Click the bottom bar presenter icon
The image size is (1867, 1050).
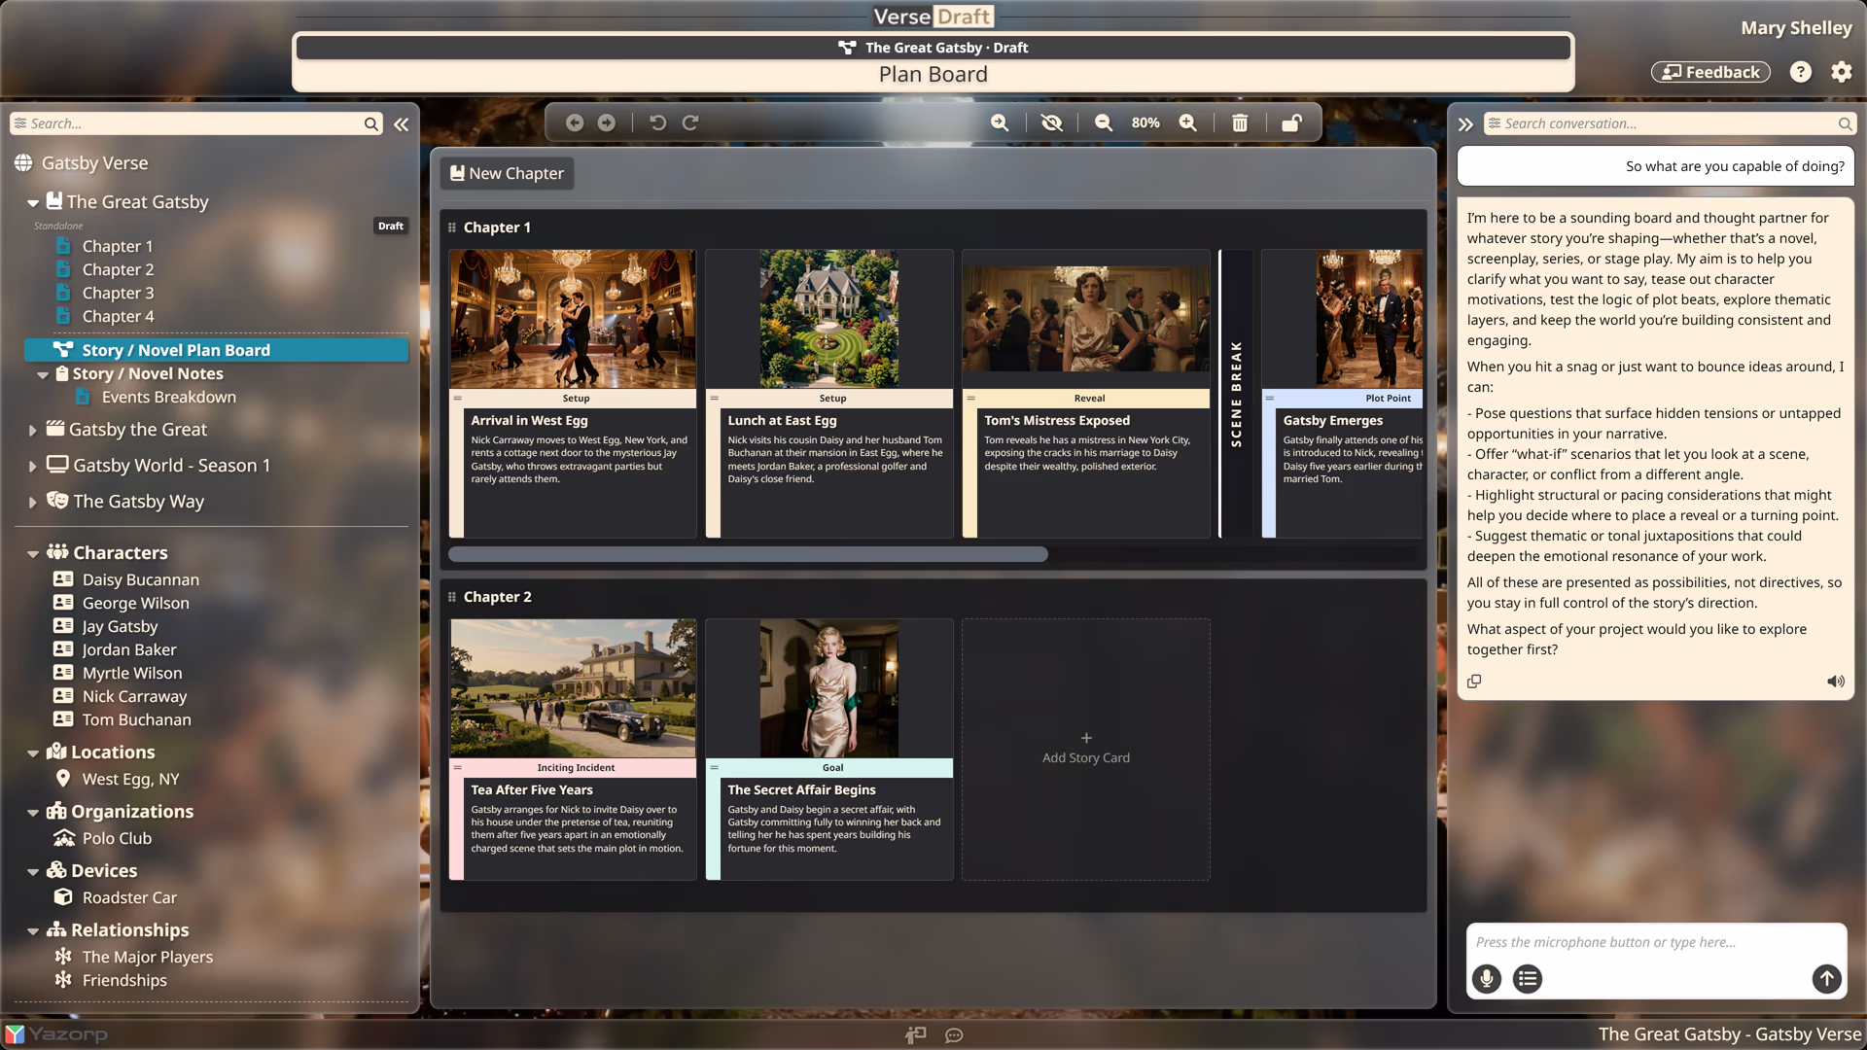click(x=915, y=1035)
